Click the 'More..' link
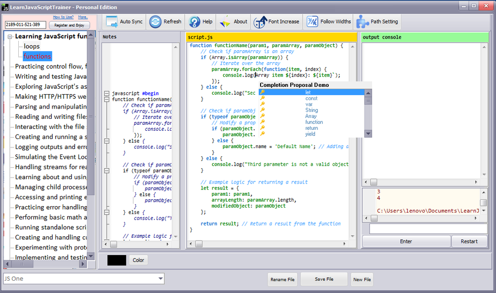 point(83,17)
